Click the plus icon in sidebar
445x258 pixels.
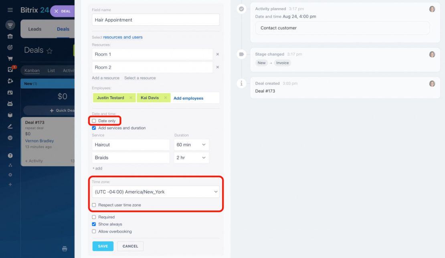coord(10,185)
